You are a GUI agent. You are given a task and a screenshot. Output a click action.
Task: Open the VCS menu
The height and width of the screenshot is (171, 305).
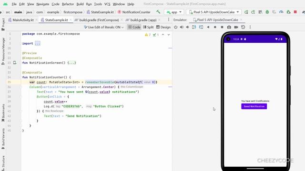tap(107, 4)
